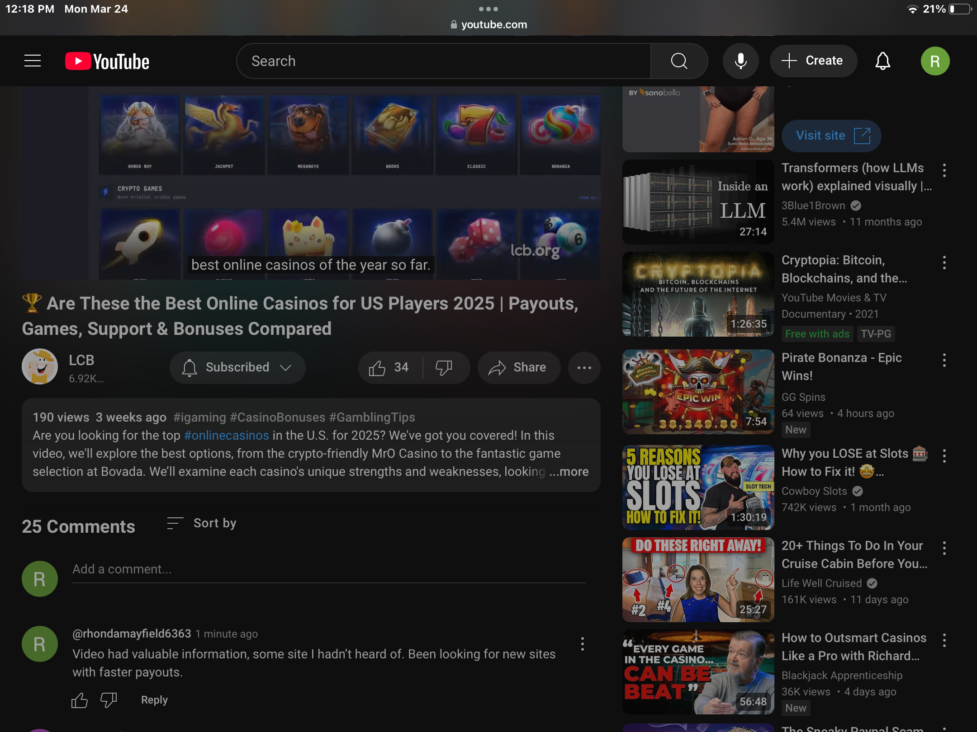Dislike the rhondamayfield6363 comment
The image size is (977, 732).
click(109, 700)
